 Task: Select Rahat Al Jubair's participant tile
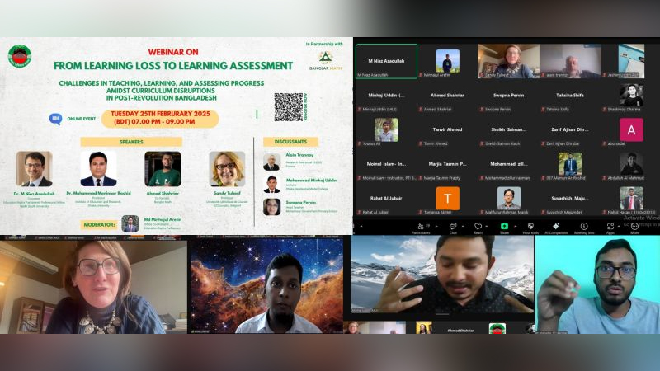coord(386,199)
